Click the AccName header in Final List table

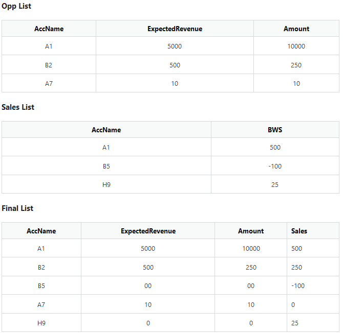[x=41, y=231]
